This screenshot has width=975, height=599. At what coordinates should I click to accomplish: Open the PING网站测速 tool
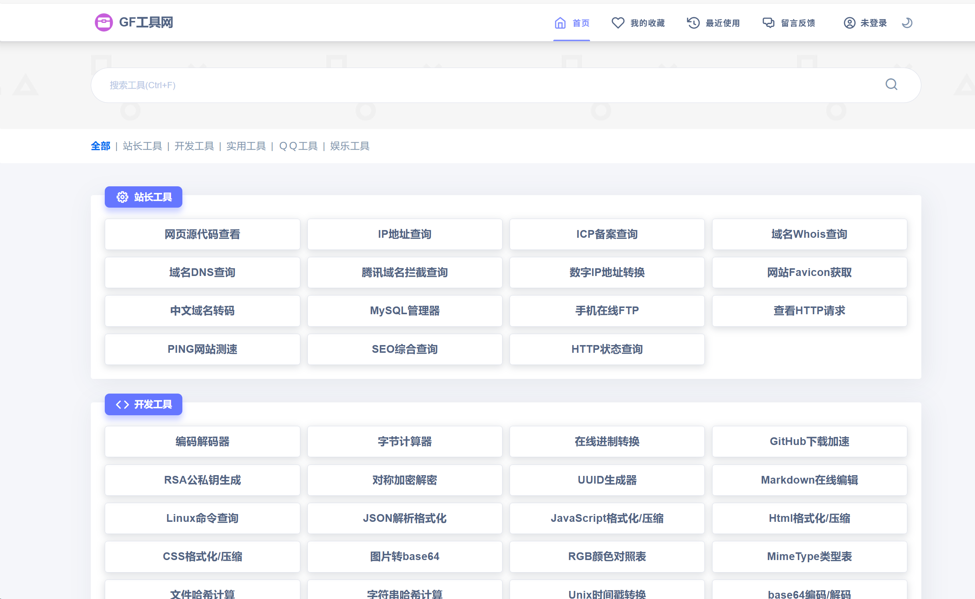(202, 349)
